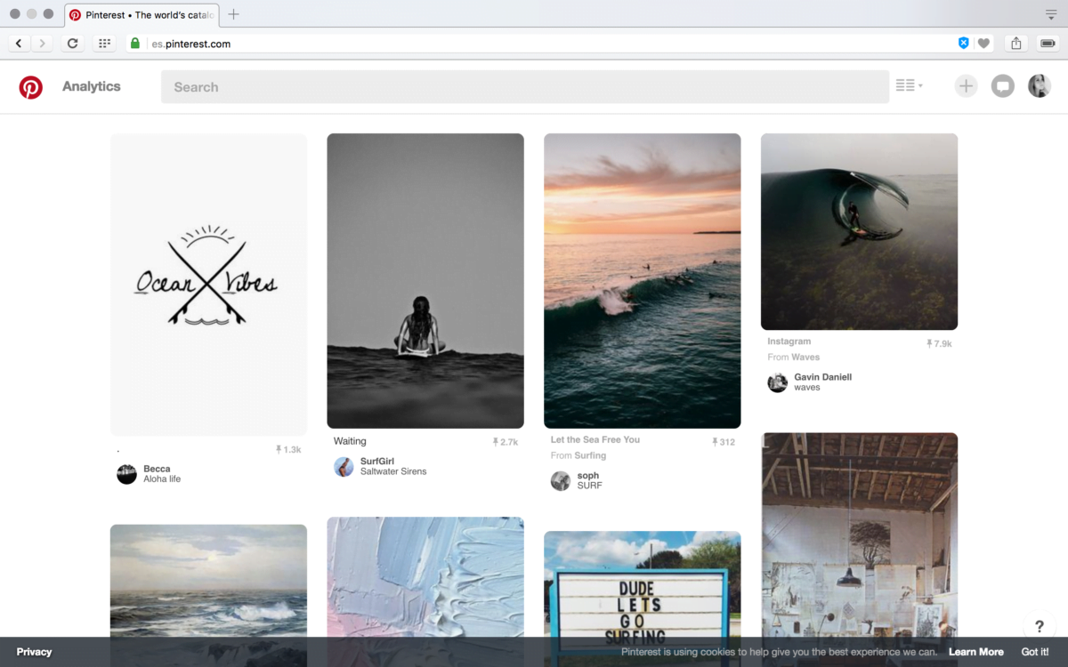Open the Gavin Daniell user link
1068x667 pixels.
point(823,377)
